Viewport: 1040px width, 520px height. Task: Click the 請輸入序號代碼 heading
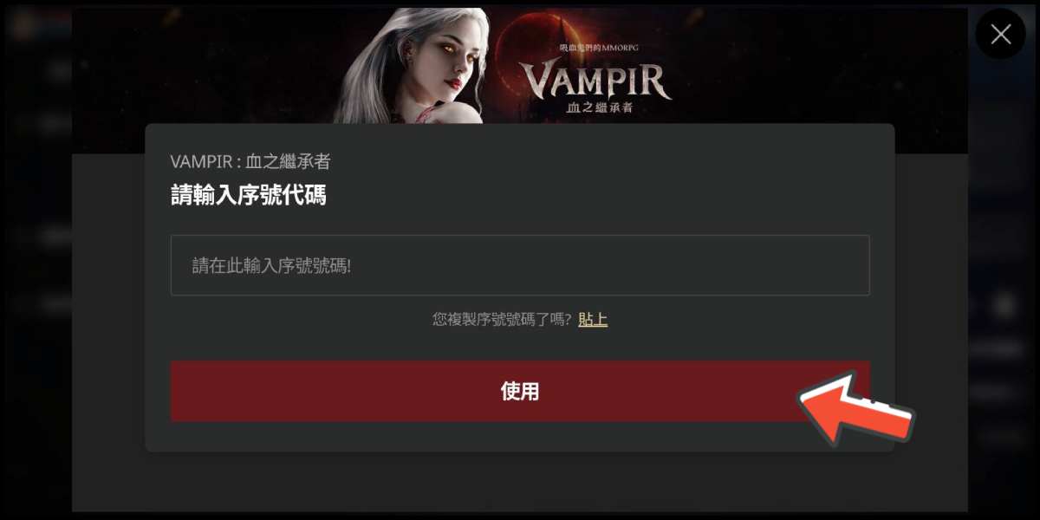pos(249,196)
